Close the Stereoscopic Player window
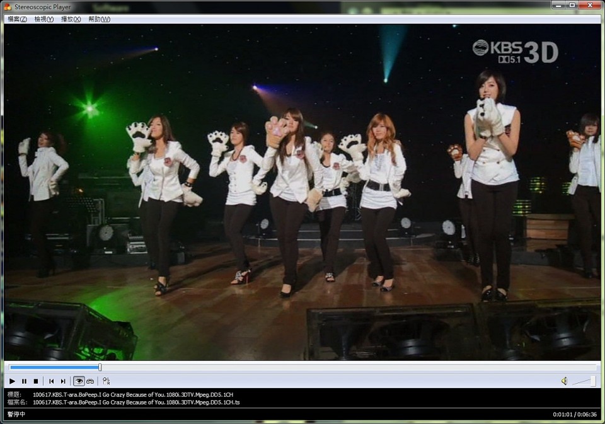Image resolution: width=605 pixels, height=424 pixels. [591, 5]
